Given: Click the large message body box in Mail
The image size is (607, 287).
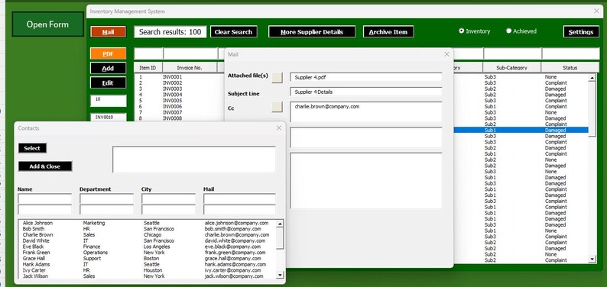Looking at the screenshot, I should 366,180.
